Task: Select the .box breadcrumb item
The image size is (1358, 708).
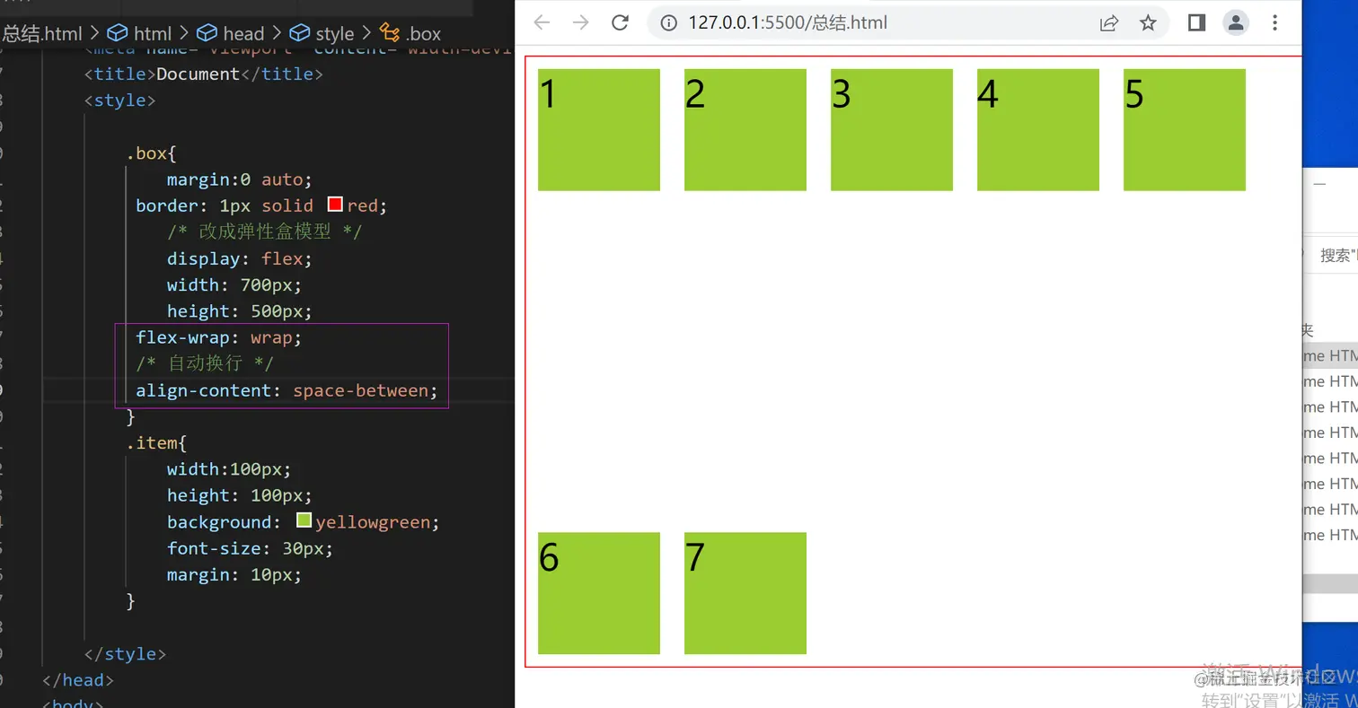Action: pyautogui.click(x=411, y=34)
